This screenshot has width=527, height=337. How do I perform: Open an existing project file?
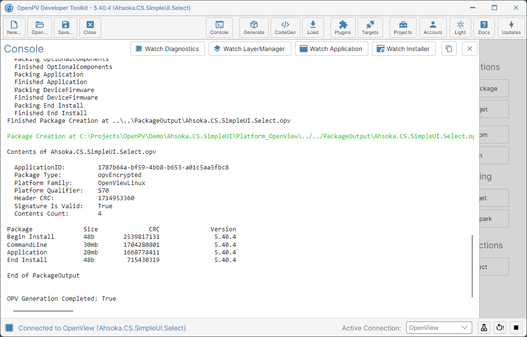[40, 27]
